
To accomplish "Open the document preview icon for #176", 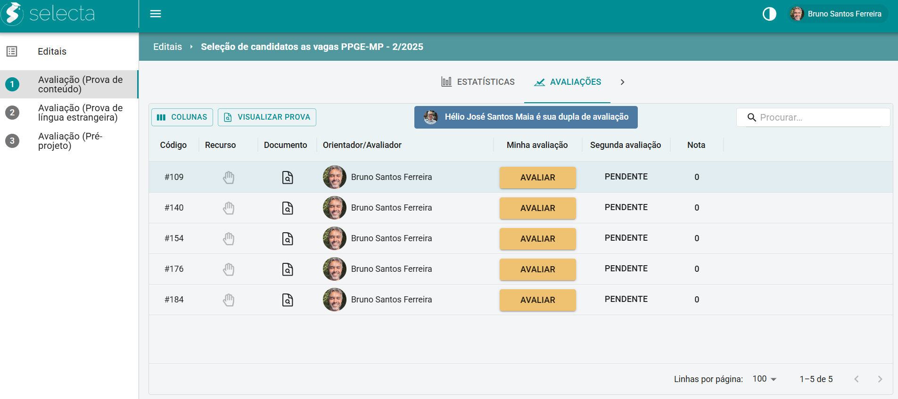I will pyautogui.click(x=288, y=269).
